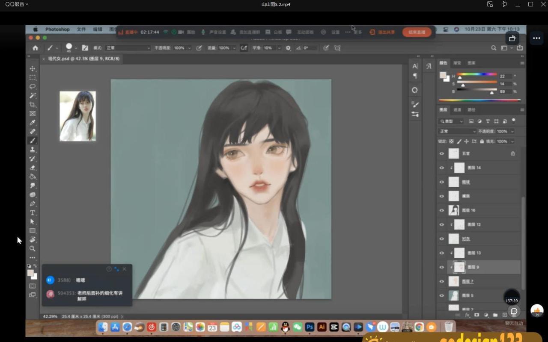Click the 结束直播 button
The image size is (548, 342).
417,32
